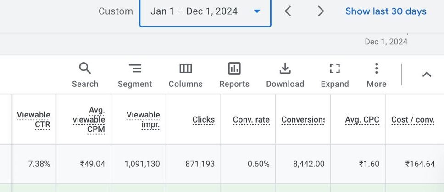Click Show last 30 days link
Viewport: 444px width, 192px height.
[x=386, y=11]
